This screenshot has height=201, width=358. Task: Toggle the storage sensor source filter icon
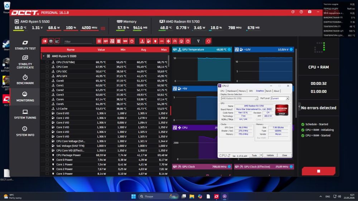[x=119, y=41]
